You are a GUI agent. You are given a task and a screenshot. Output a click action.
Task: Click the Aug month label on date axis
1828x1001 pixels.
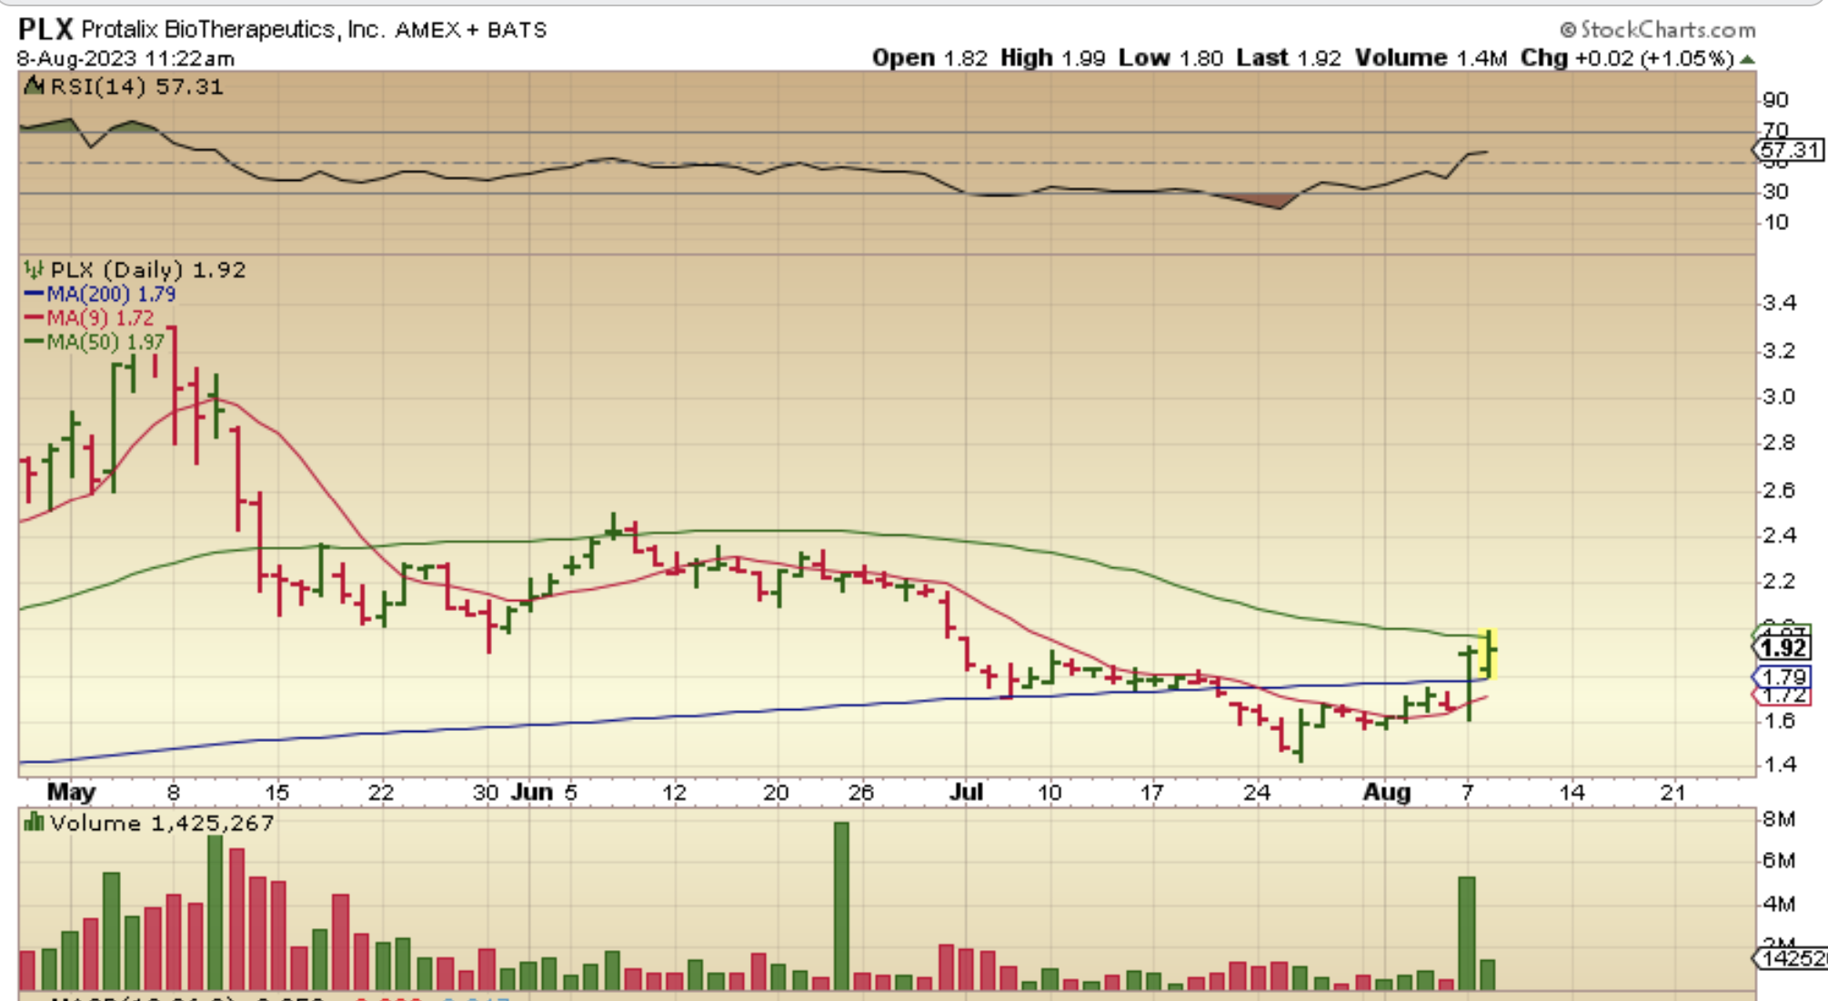(x=1386, y=792)
